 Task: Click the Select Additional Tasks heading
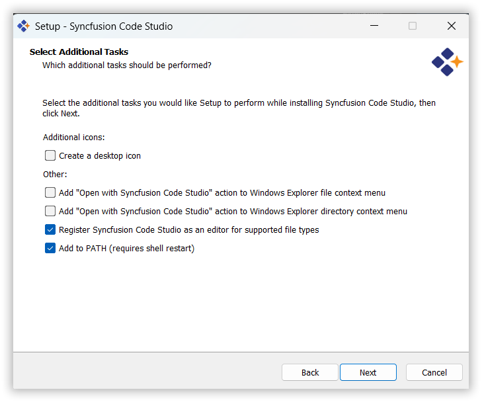click(79, 52)
